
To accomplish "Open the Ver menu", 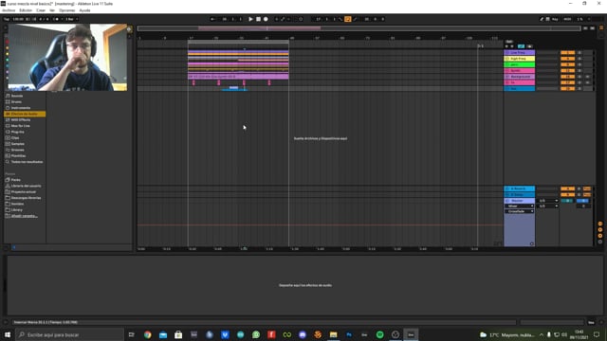I will click(52, 10).
